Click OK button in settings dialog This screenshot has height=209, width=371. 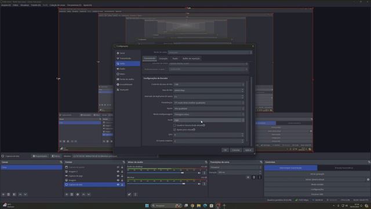pyautogui.click(x=225, y=150)
